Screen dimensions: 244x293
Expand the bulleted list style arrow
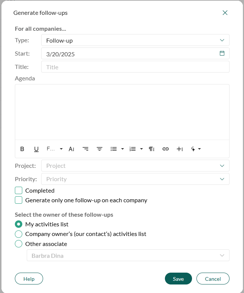click(x=123, y=149)
